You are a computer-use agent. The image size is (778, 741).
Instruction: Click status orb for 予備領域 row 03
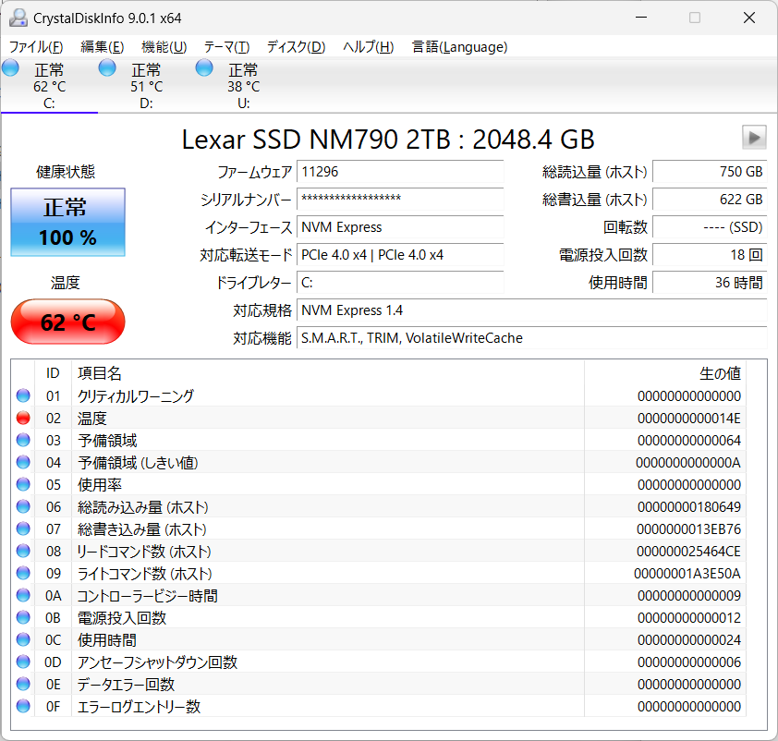coord(23,441)
